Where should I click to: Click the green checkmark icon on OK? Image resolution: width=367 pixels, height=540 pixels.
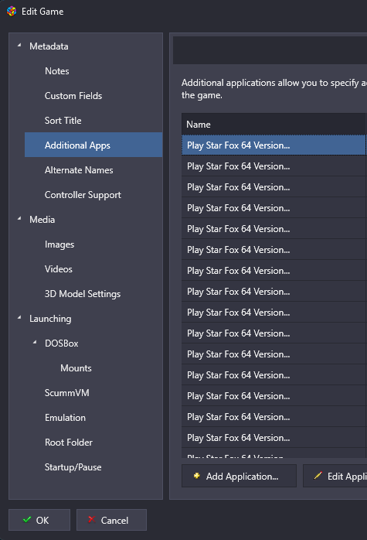27,520
